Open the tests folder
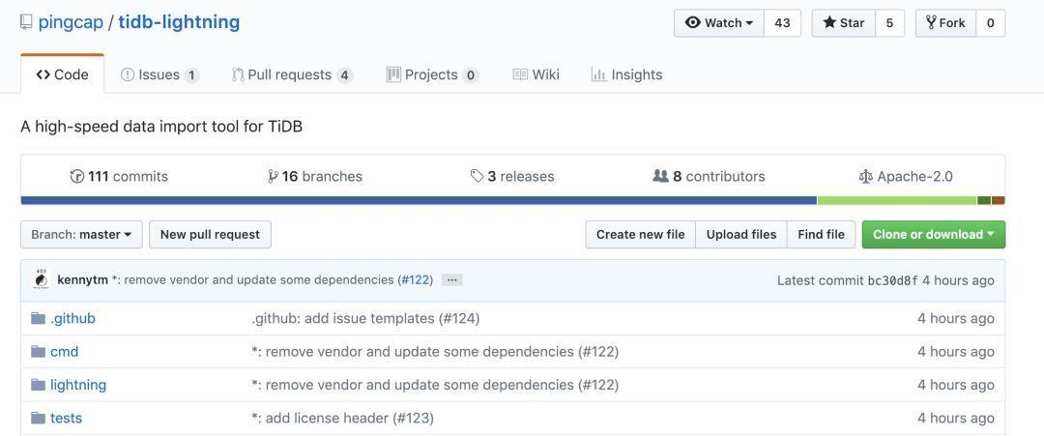 coord(66,418)
